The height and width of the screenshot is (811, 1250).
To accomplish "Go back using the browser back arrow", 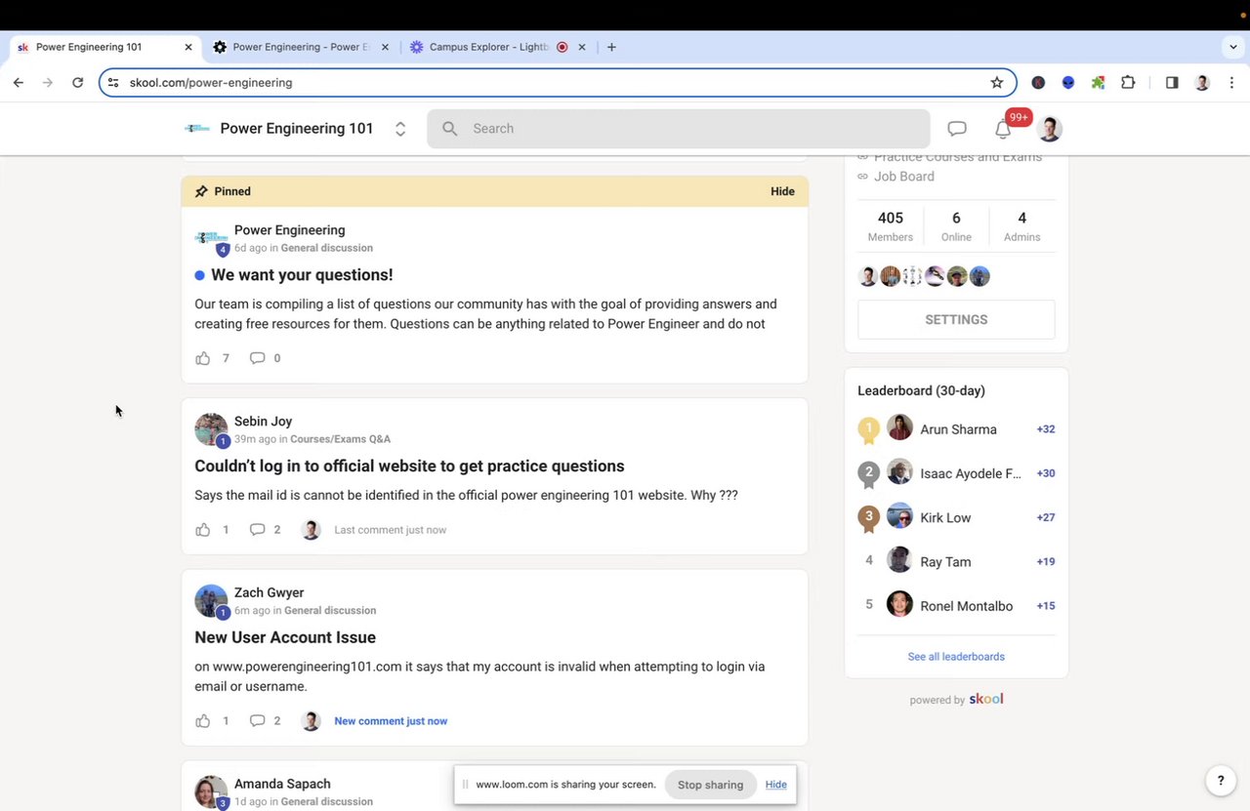I will click(x=19, y=83).
